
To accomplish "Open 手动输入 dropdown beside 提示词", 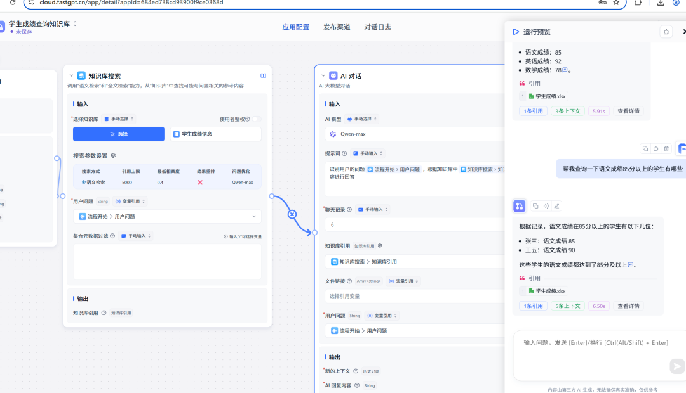I will pos(368,153).
